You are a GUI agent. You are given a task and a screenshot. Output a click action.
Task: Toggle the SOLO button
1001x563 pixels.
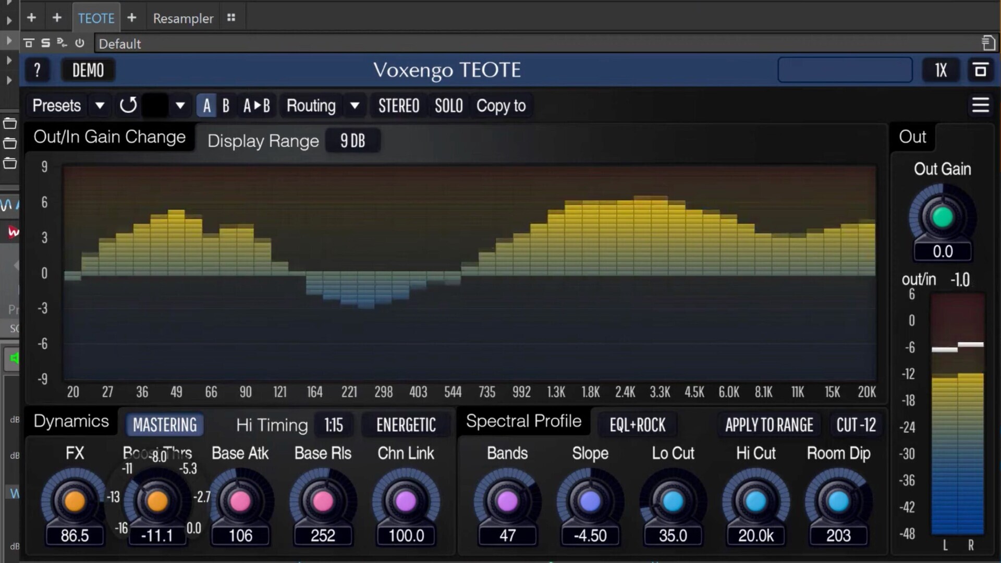448,106
